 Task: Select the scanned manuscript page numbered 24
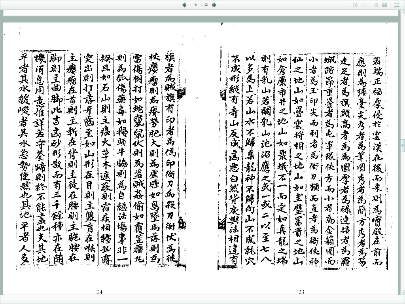point(101,158)
